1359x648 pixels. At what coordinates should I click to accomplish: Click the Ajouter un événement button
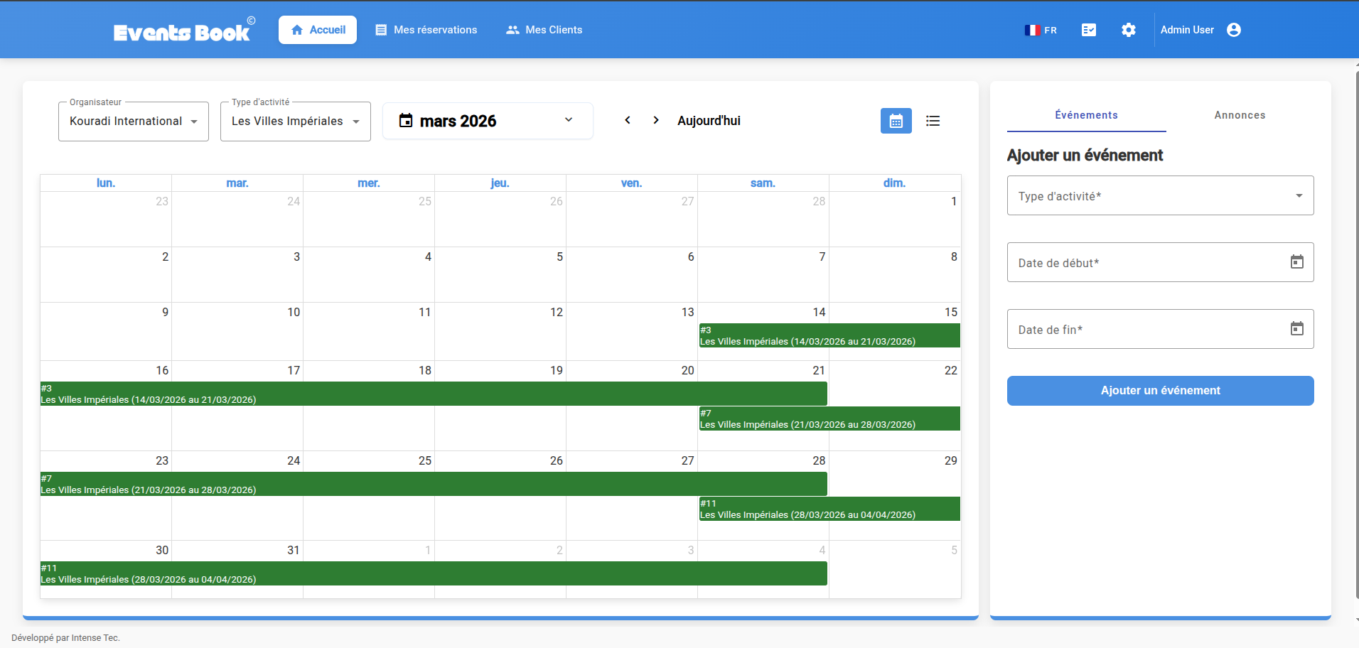tap(1159, 390)
